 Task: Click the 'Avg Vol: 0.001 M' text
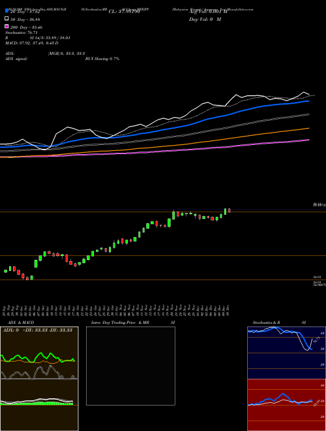click(208, 12)
